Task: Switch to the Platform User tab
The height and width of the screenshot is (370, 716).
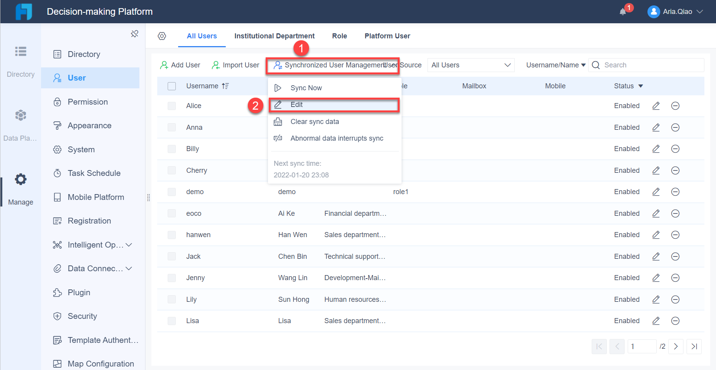Action: [387, 36]
